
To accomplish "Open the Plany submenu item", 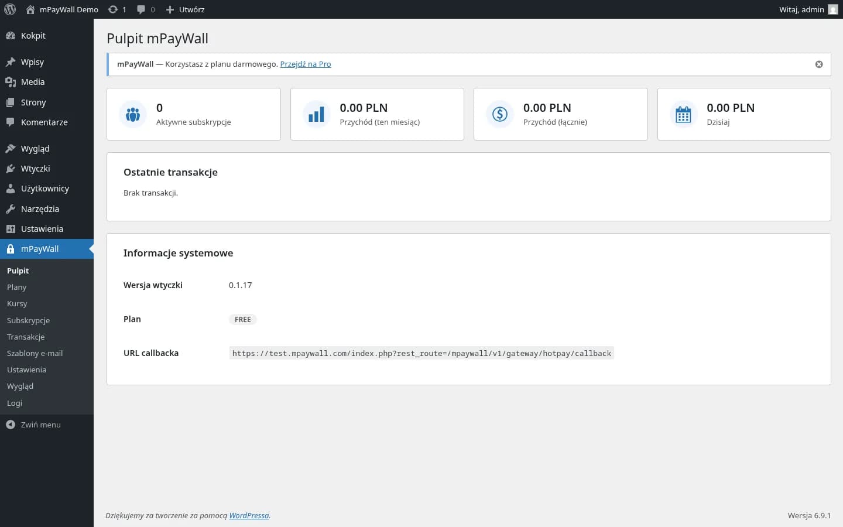I will pos(16,287).
